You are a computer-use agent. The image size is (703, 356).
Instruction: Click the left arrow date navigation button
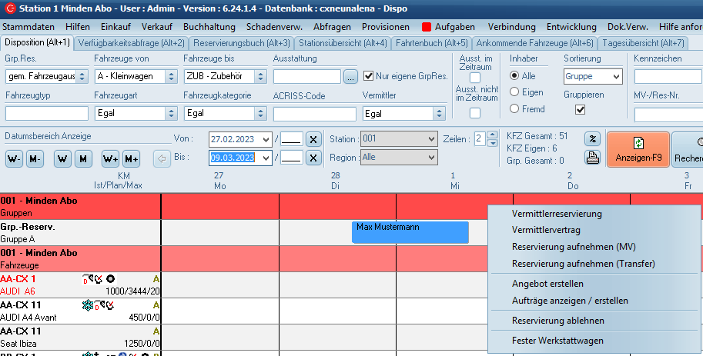pyautogui.click(x=162, y=159)
